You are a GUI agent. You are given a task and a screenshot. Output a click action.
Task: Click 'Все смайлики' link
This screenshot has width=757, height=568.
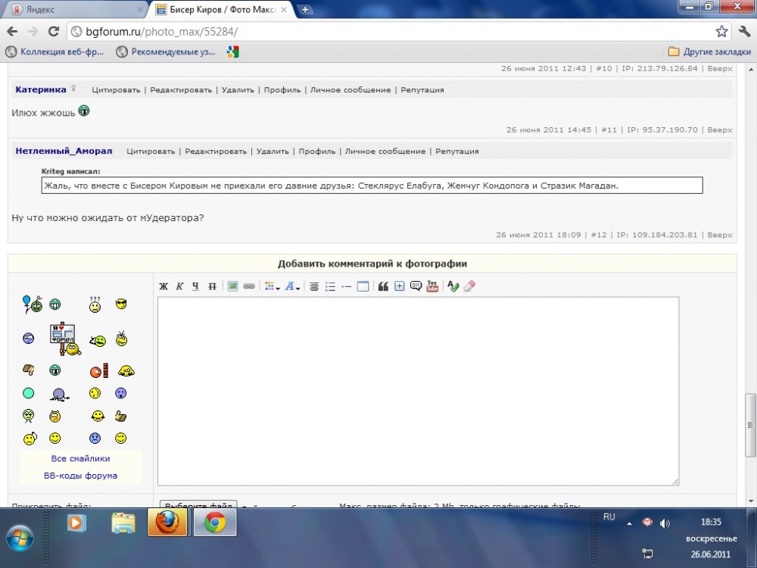coord(80,458)
